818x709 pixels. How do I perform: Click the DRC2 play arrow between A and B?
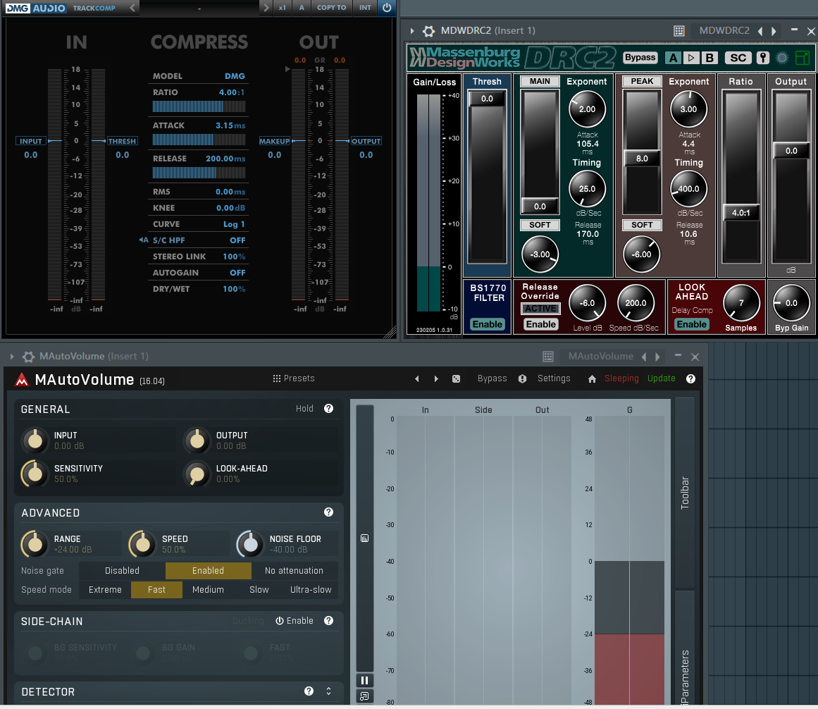click(x=691, y=57)
